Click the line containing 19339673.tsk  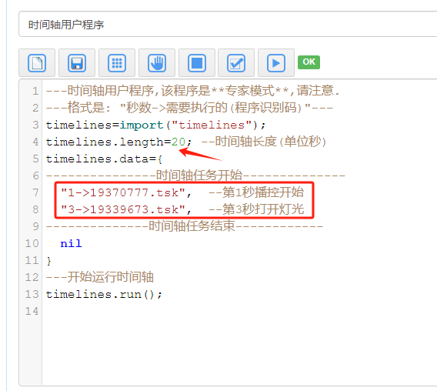click(x=182, y=209)
